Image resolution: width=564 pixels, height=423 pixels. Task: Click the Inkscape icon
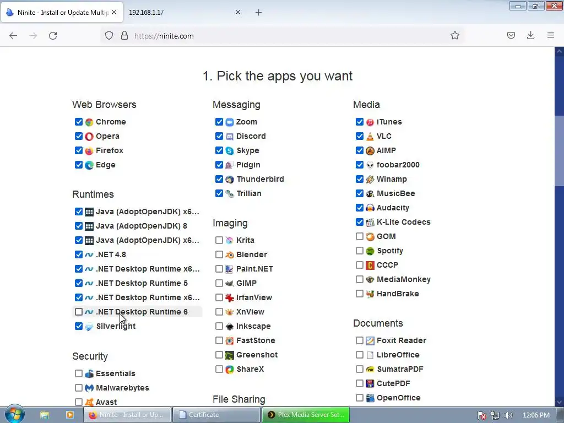tap(230, 326)
